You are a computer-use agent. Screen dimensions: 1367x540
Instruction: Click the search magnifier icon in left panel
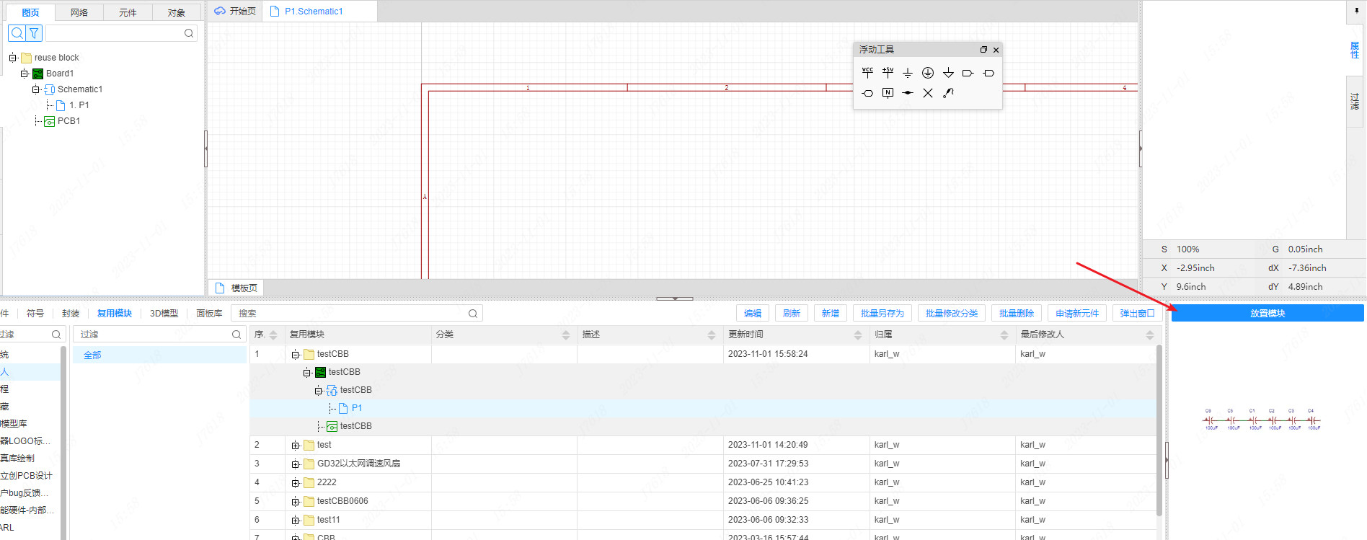pos(17,33)
